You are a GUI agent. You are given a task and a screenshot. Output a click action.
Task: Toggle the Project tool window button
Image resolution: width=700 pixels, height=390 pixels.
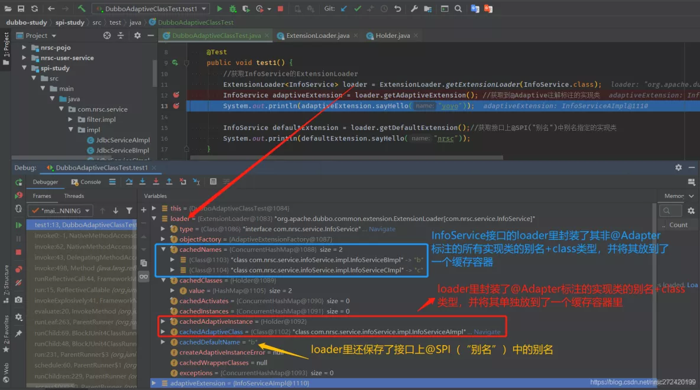click(6, 48)
